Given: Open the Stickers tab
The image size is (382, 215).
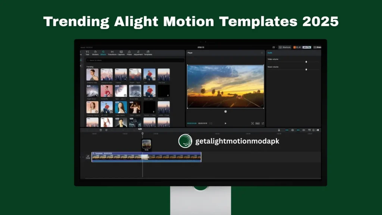Looking at the screenshot, I should (95, 53).
